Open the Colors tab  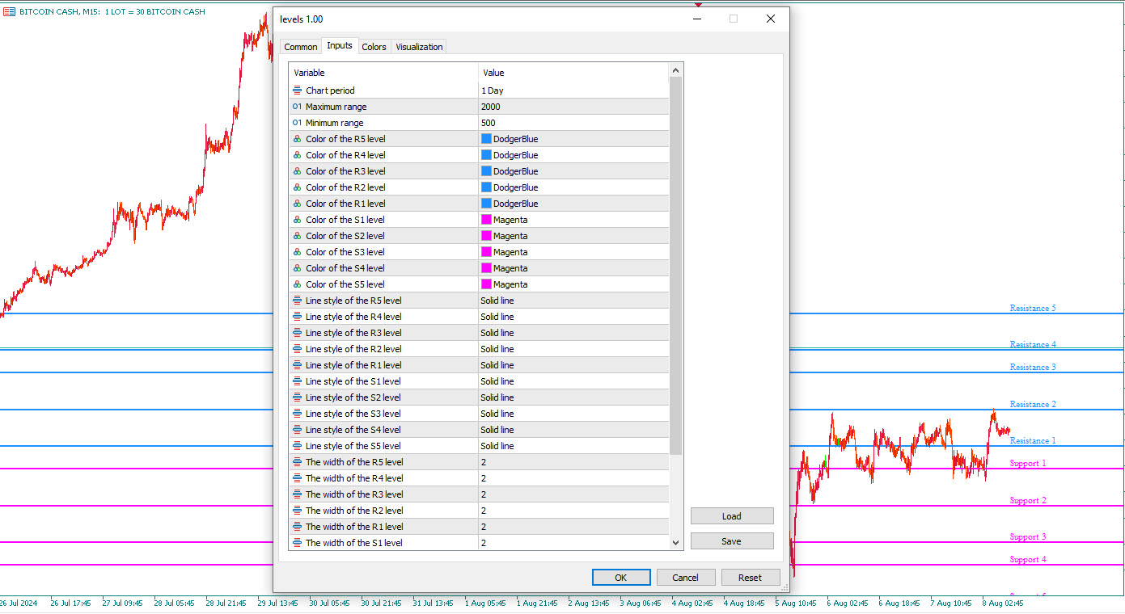[374, 47]
